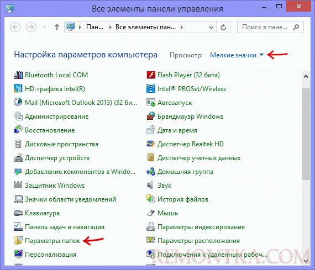Open the recent locations arrow dropdown
Image resolution: width=315 pixels, height=270 pixels.
(44, 27)
